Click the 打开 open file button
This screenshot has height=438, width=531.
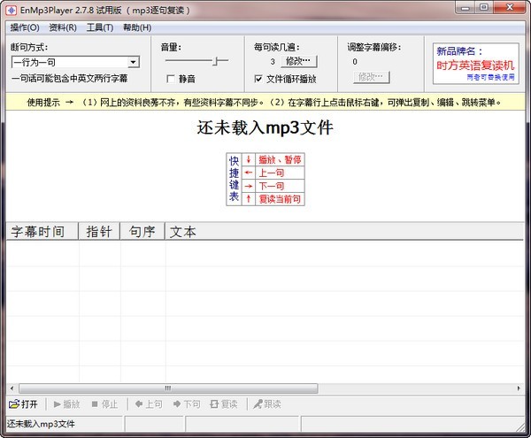tap(23, 404)
